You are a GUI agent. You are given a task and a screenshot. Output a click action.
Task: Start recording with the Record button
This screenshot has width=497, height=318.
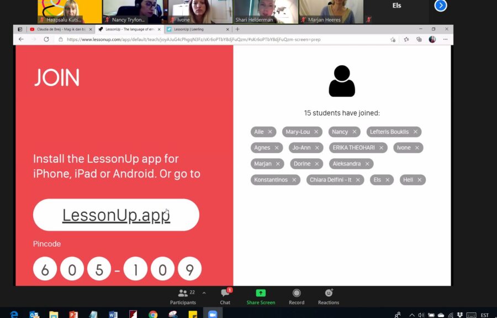[x=297, y=297]
